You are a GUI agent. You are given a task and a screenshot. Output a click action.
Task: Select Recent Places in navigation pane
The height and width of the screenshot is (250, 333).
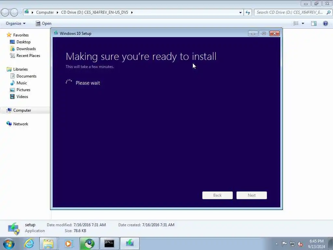pyautogui.click(x=28, y=55)
